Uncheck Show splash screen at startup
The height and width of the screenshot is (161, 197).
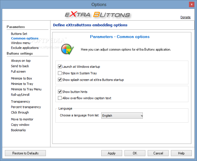[x=60, y=80]
